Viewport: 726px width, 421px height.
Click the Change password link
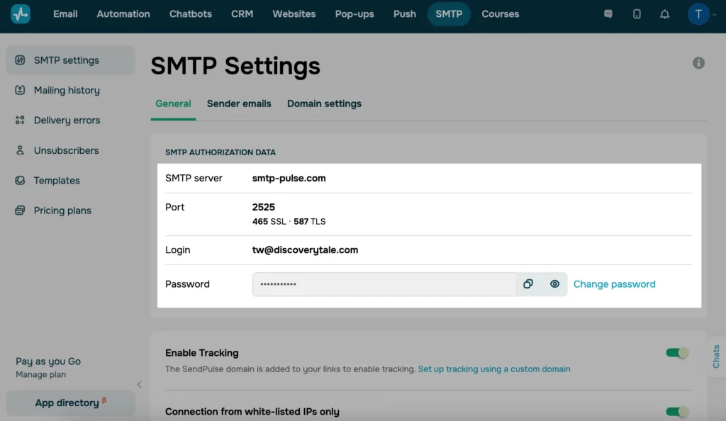[x=614, y=284]
